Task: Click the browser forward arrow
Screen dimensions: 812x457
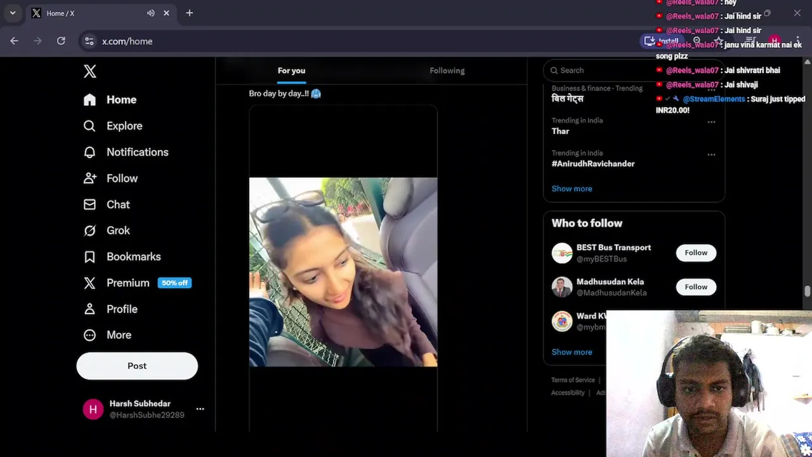Action: click(37, 41)
